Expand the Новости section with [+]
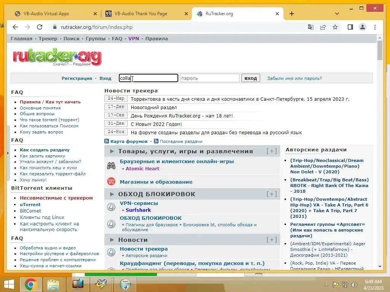 272,240
